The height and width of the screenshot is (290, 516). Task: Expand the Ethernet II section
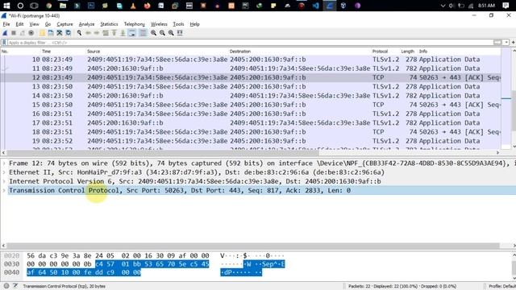point(4,172)
